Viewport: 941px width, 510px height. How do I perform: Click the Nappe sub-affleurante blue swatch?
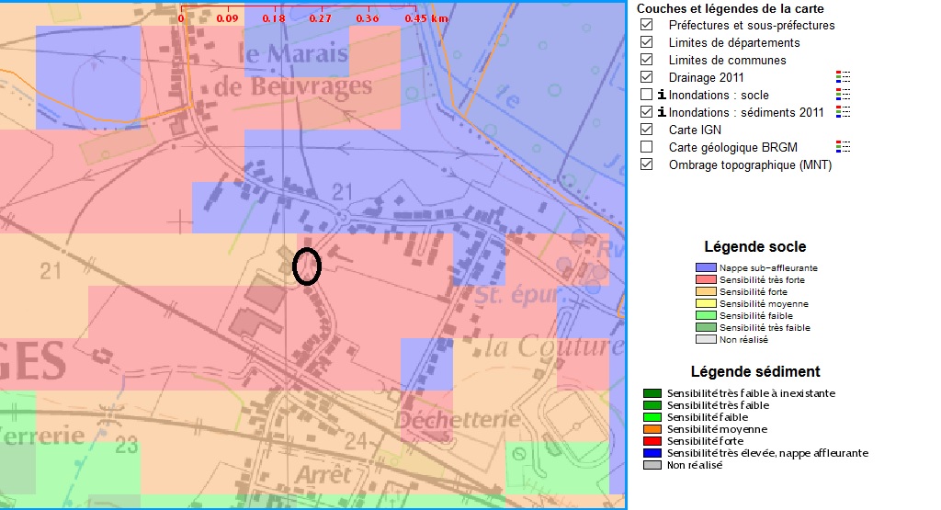tap(706, 267)
